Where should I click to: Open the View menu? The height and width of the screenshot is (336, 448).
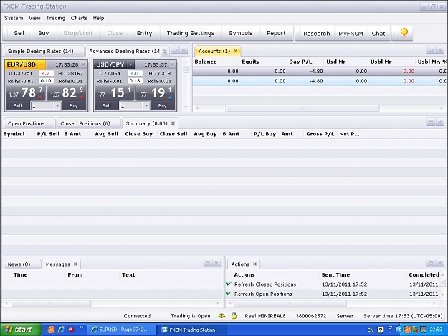[34, 18]
